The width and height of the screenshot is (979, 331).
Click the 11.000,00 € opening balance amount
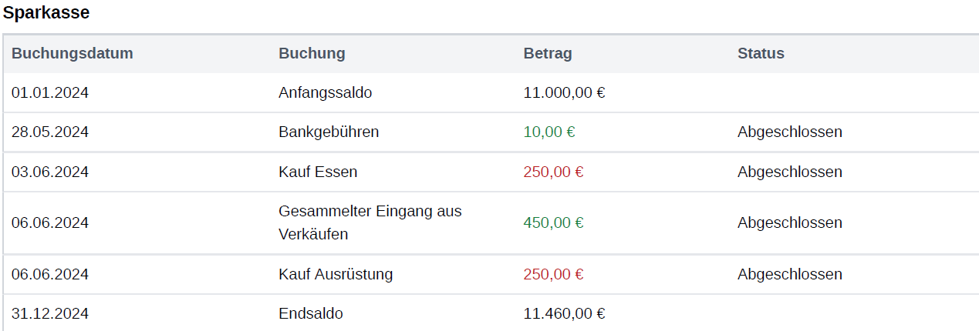click(564, 93)
